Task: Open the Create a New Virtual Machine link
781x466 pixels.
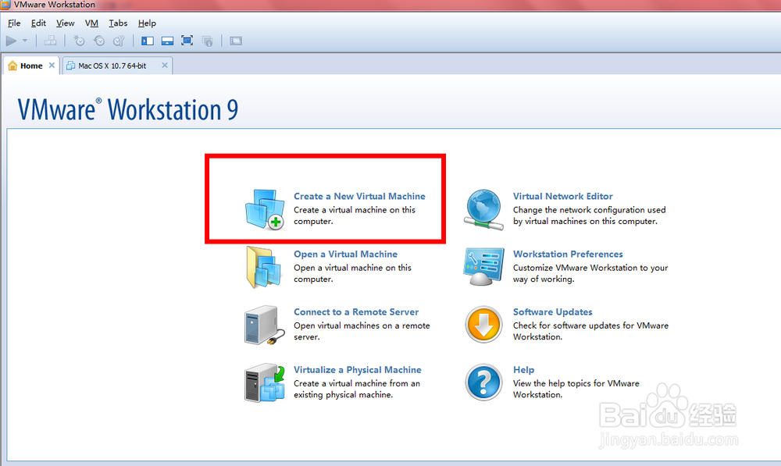Action: 359,196
